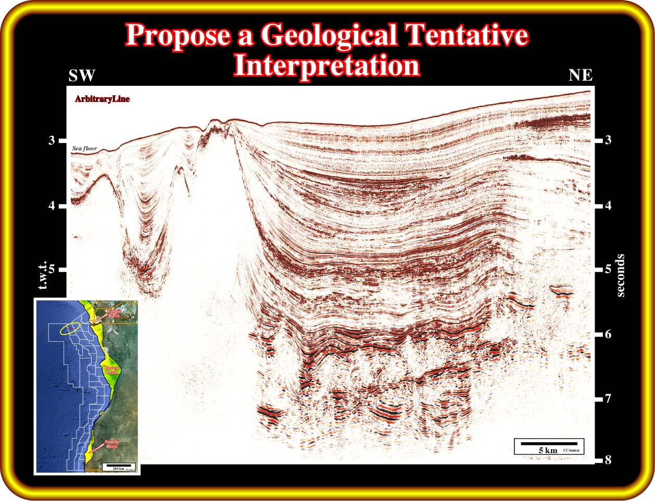Click the vertical 't.w.t.' axis label
Screen dimensions: 655x501
click(43, 275)
